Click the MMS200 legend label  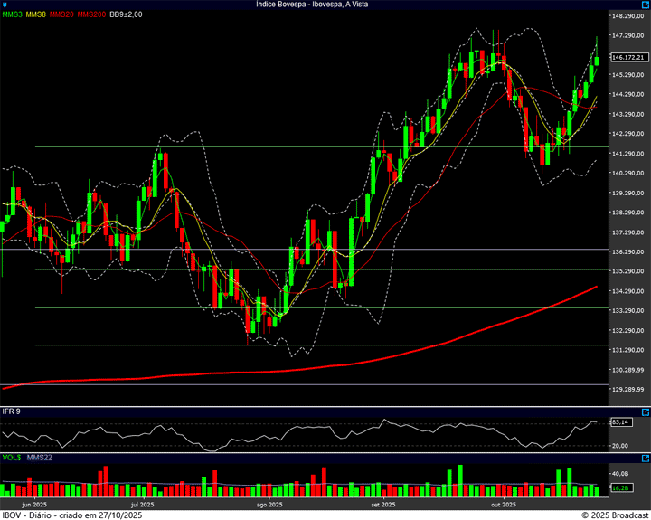[x=91, y=15]
